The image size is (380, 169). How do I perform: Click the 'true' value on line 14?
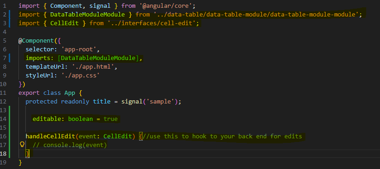pyautogui.click(x=111, y=119)
